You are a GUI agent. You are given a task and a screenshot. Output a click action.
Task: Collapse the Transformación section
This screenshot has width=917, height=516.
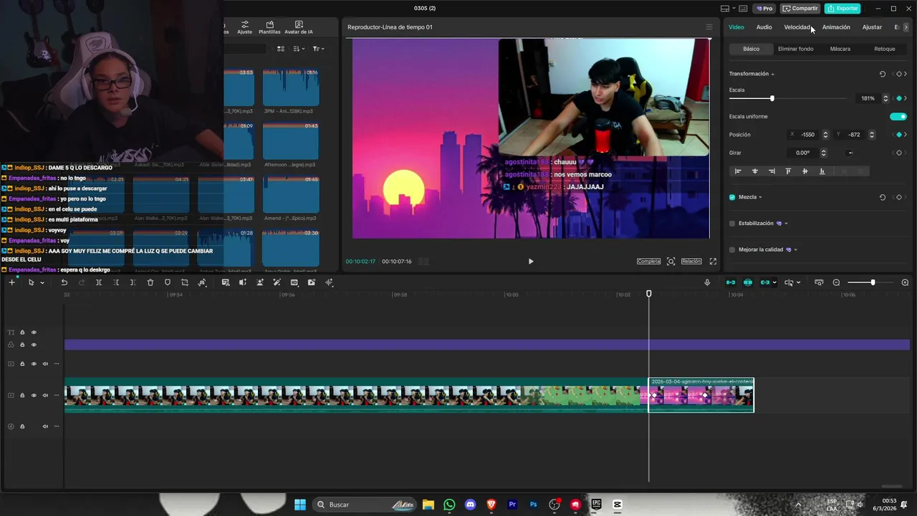point(772,74)
